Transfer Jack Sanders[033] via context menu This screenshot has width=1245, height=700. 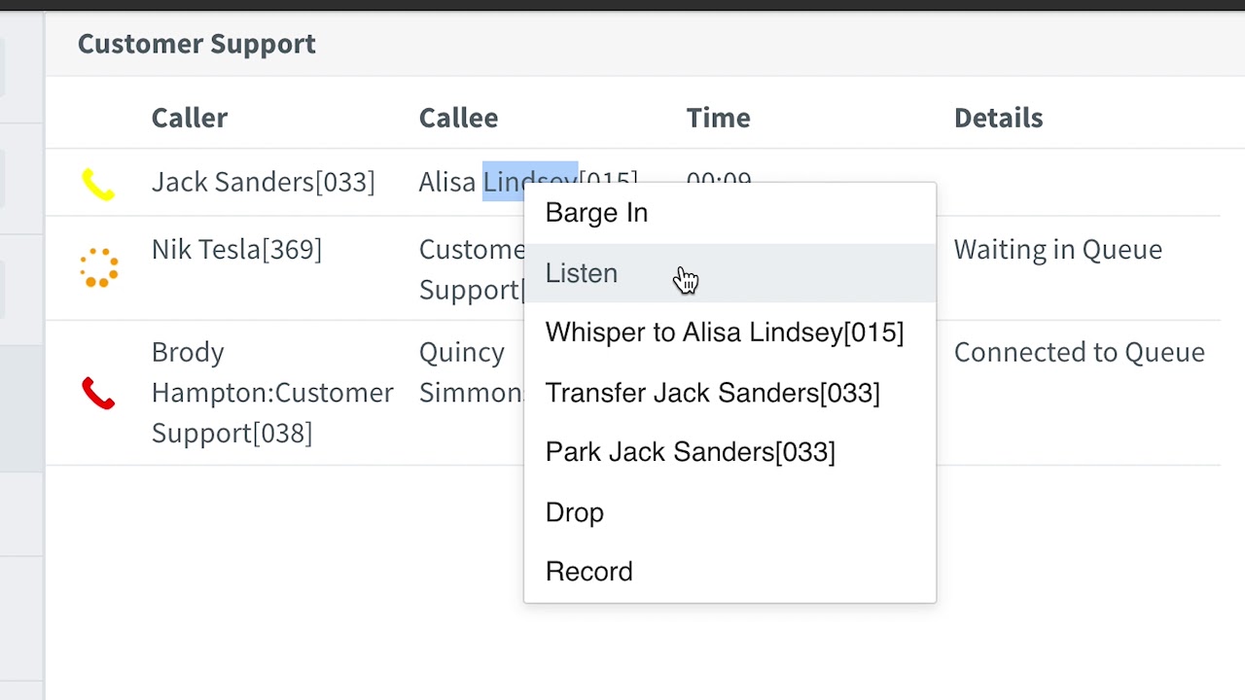click(712, 393)
